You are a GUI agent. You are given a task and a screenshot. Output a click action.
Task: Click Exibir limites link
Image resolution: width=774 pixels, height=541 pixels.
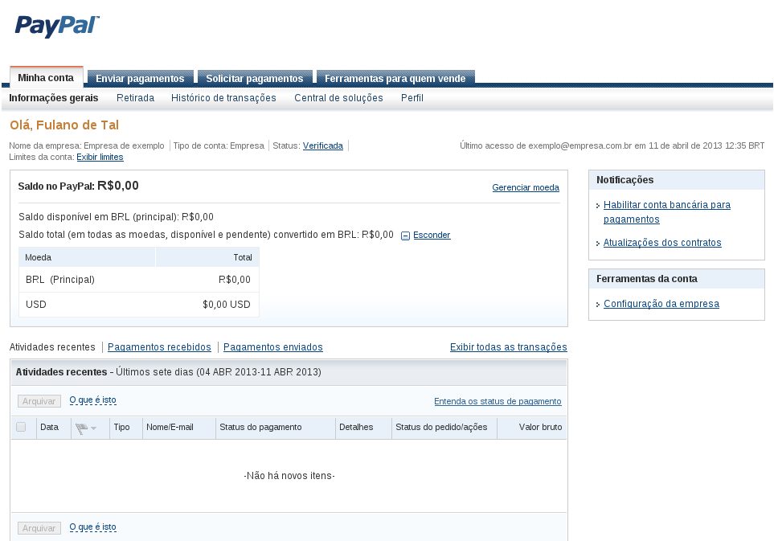100,157
